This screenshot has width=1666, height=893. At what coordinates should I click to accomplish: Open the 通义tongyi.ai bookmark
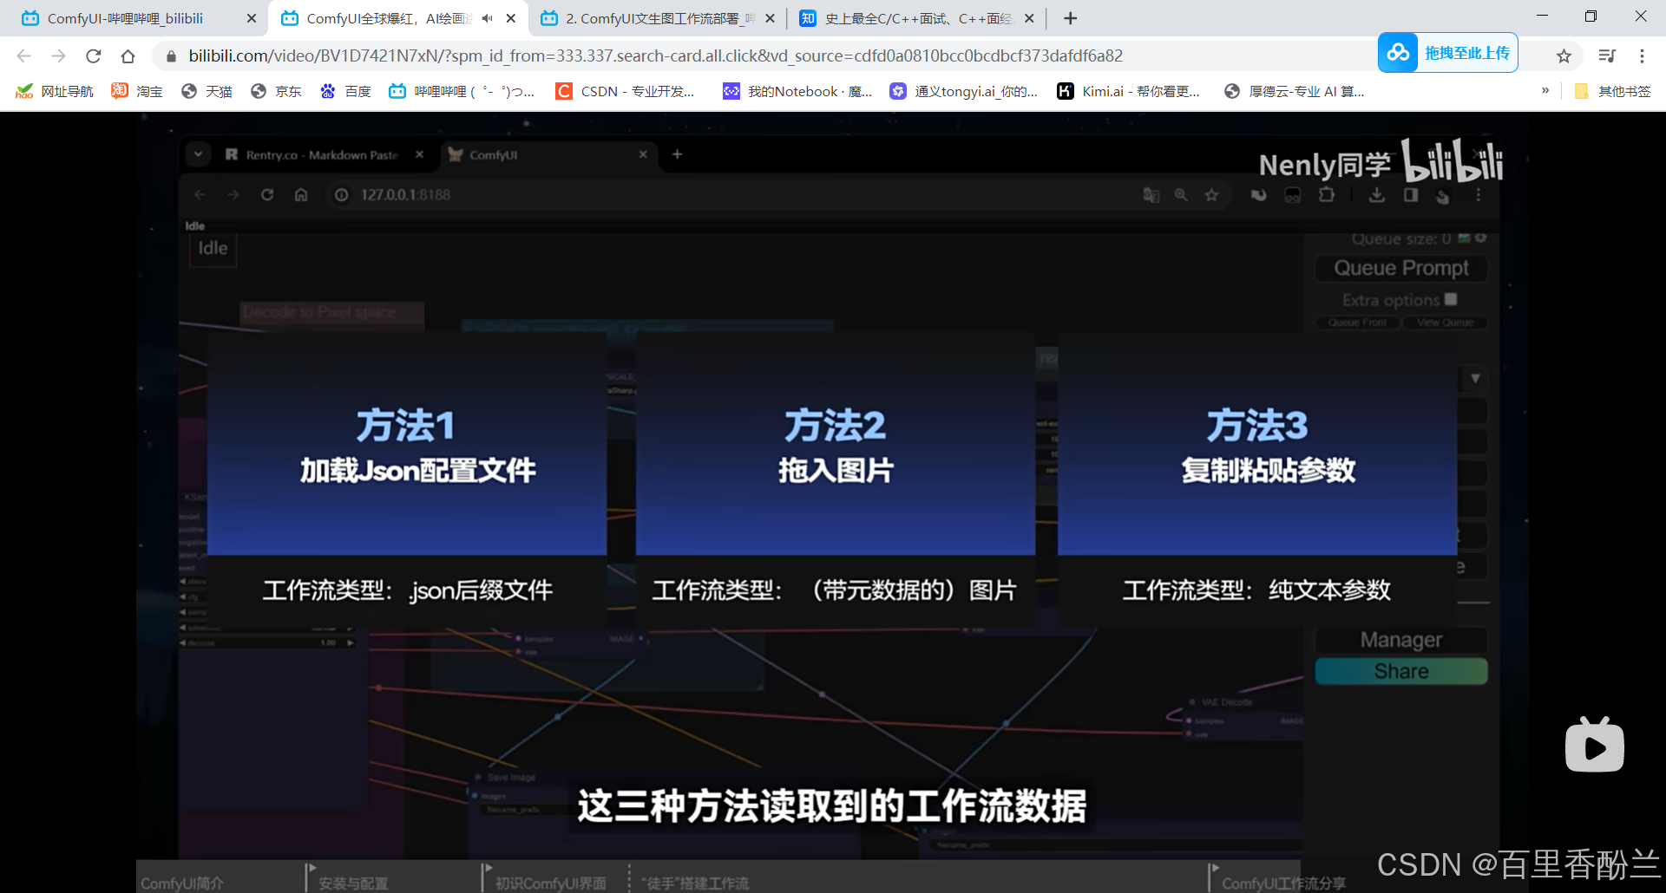point(964,91)
